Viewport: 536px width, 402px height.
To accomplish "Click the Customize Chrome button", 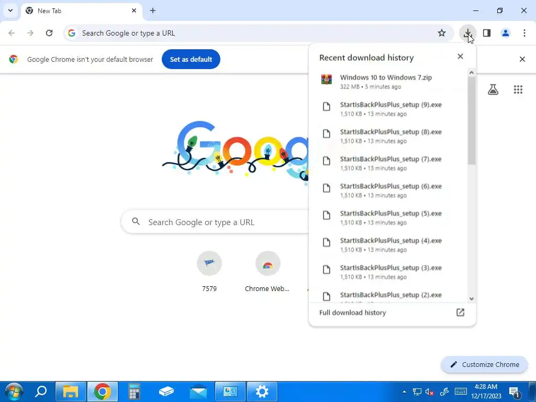I will pos(484,364).
